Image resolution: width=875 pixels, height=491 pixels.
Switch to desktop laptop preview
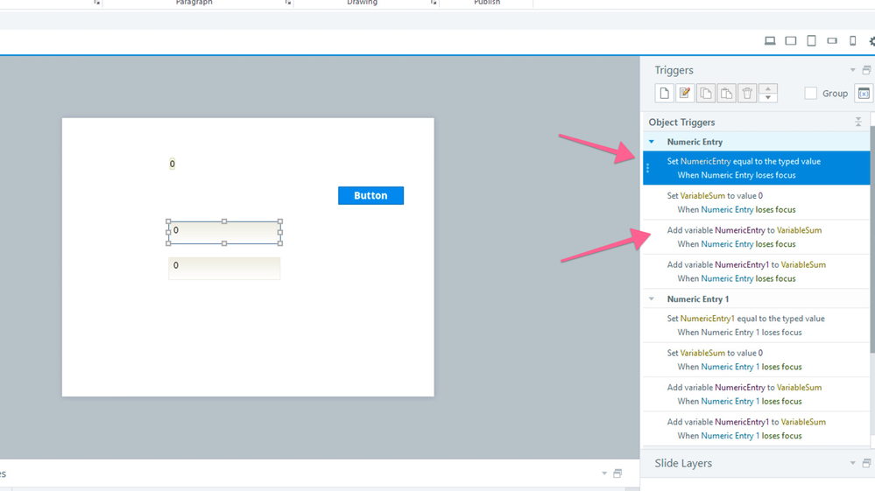(x=770, y=40)
